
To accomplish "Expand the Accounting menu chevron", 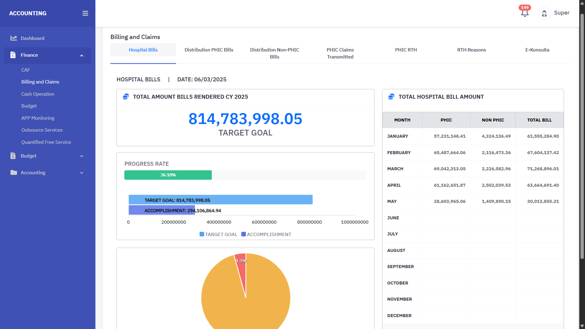I will [81, 173].
